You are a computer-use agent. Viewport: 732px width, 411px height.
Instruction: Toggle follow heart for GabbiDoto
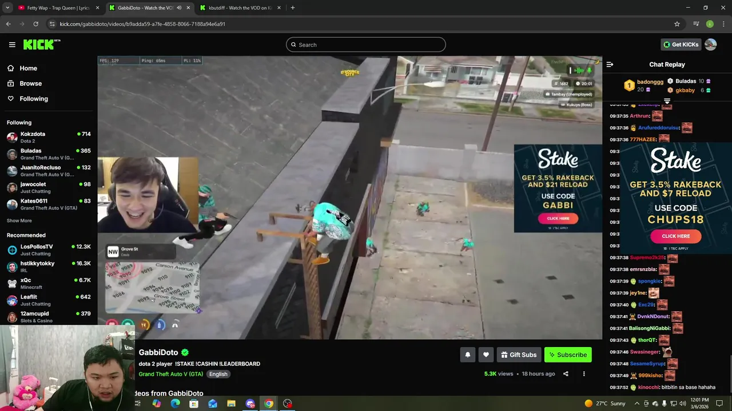tap(486, 354)
